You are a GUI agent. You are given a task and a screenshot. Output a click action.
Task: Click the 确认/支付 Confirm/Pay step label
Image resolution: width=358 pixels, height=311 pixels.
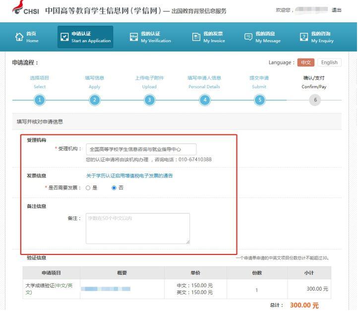click(314, 82)
